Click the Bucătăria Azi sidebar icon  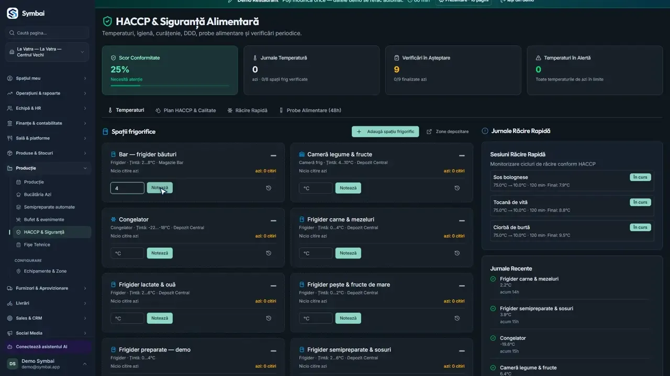coord(19,195)
